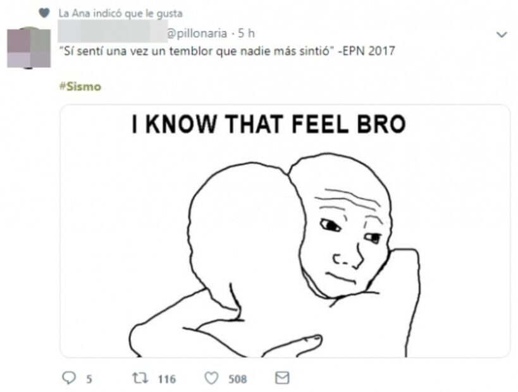Click the reply speech bubble icon
The height and width of the screenshot is (392, 518).
pos(69,378)
